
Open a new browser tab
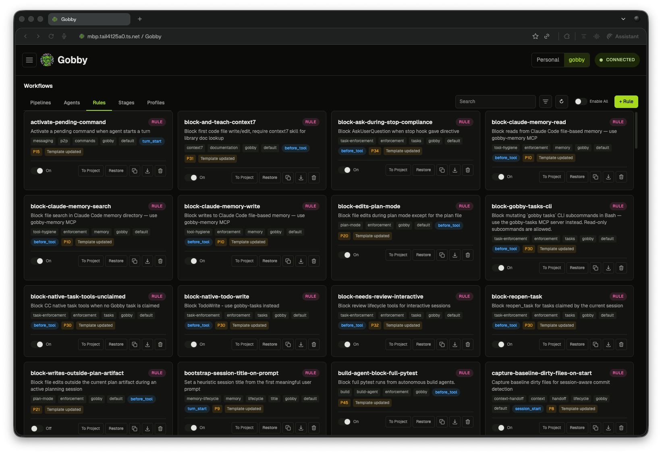(140, 19)
